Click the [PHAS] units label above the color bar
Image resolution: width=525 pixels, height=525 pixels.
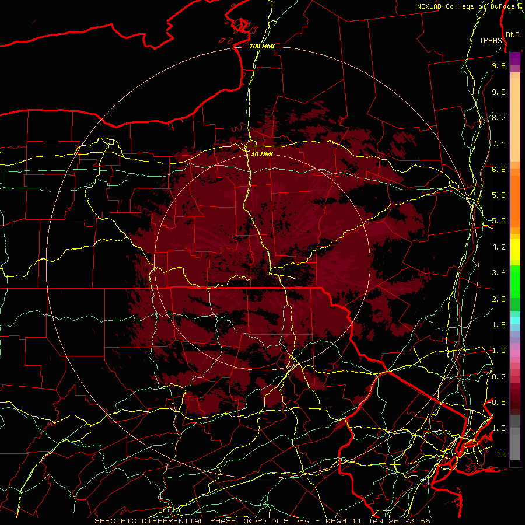(493, 40)
